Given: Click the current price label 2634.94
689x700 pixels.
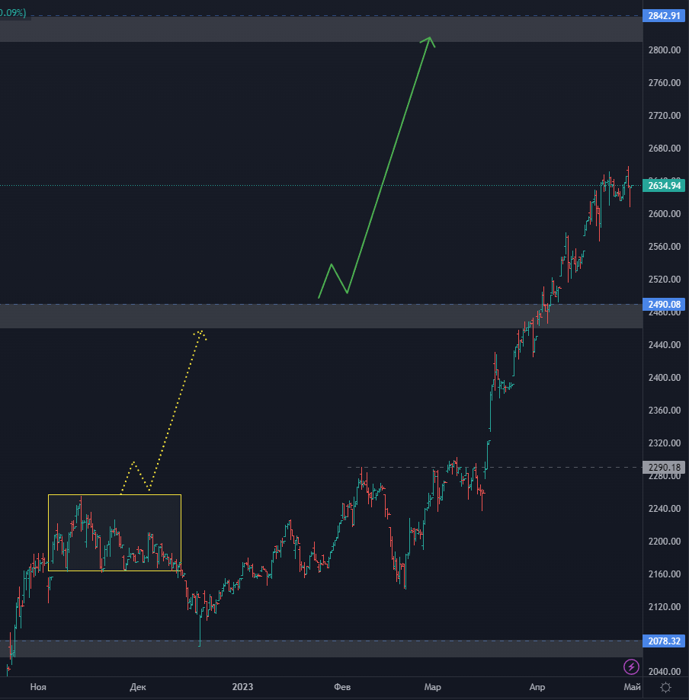Looking at the screenshot, I should (664, 185).
